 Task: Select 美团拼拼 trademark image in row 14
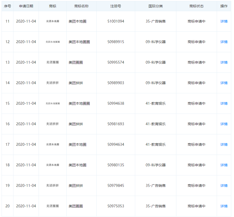point(53,83)
